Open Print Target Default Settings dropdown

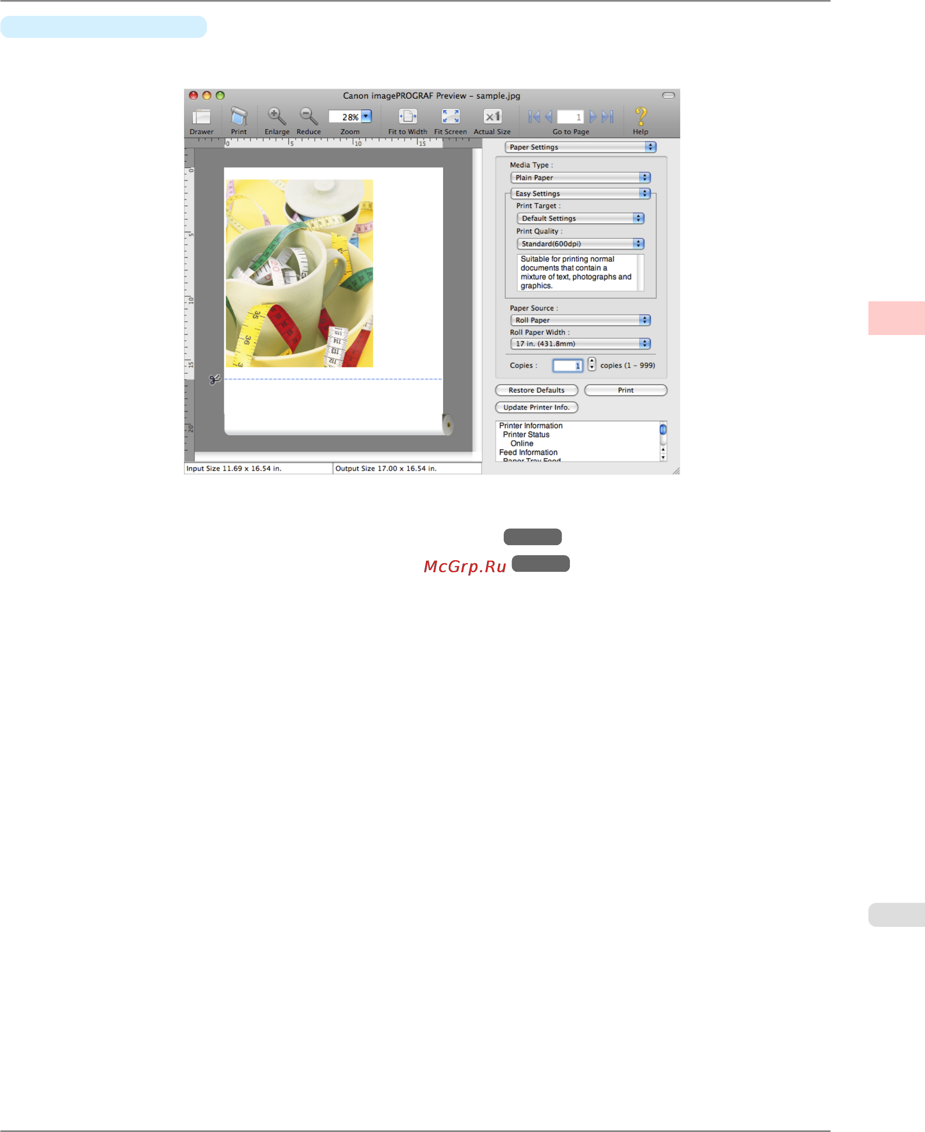(x=580, y=218)
